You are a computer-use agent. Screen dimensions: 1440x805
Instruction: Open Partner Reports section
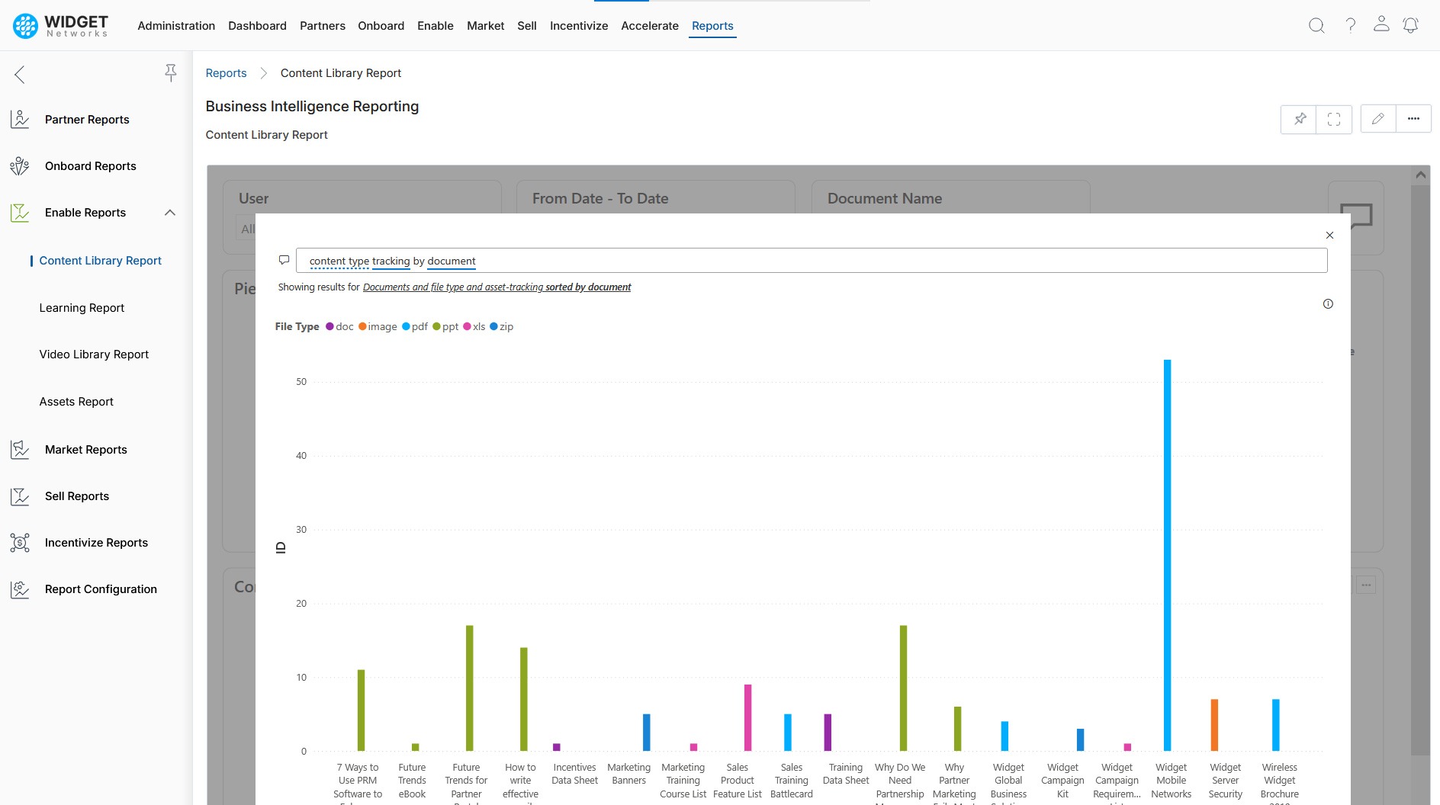[87, 120]
